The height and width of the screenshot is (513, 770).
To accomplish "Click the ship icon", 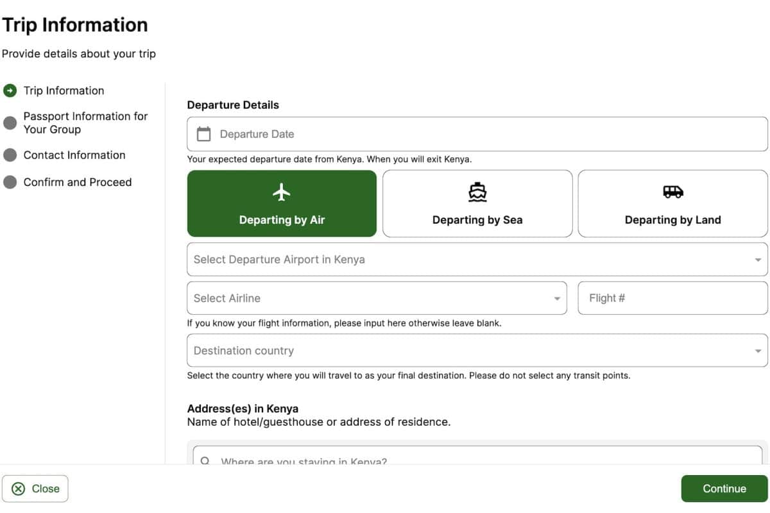I will click(x=477, y=192).
